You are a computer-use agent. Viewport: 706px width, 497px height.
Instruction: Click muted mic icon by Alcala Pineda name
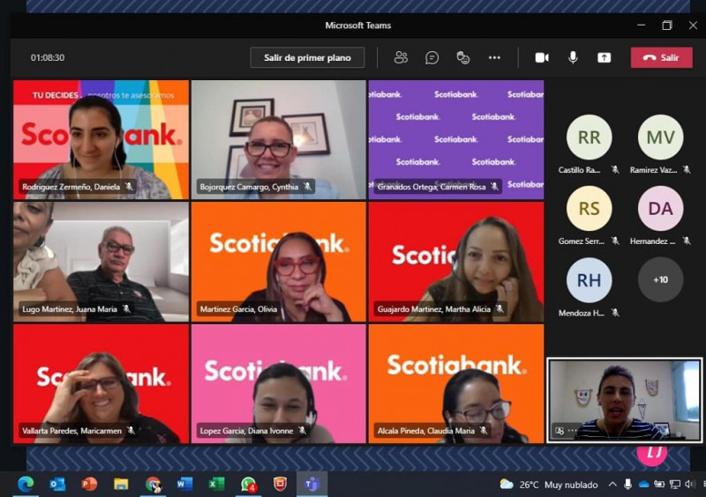coord(484,430)
